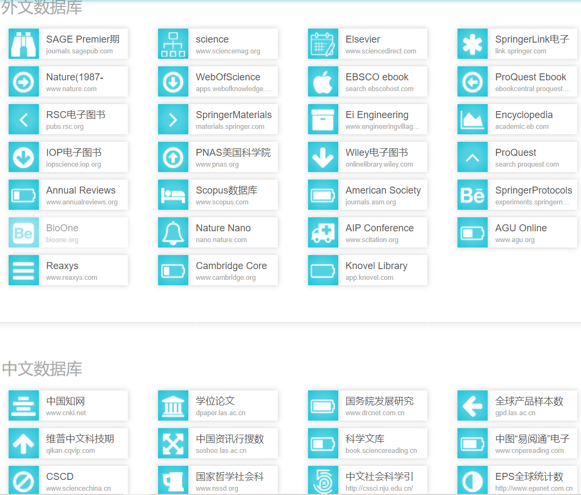The image size is (581, 495).
Task: Click the dpaper.las.ac.cn URL text
Action: 221,413
